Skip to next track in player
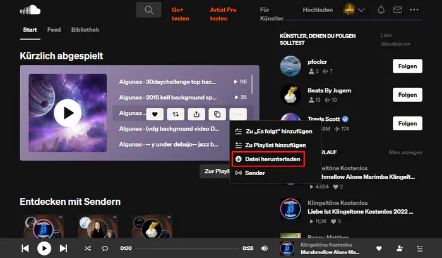Screen dimensions: 442x258 pos(63,249)
